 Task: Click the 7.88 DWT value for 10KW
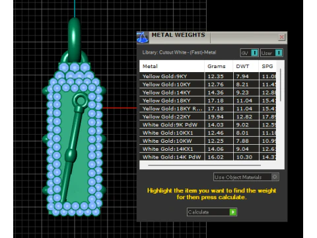click(242, 141)
